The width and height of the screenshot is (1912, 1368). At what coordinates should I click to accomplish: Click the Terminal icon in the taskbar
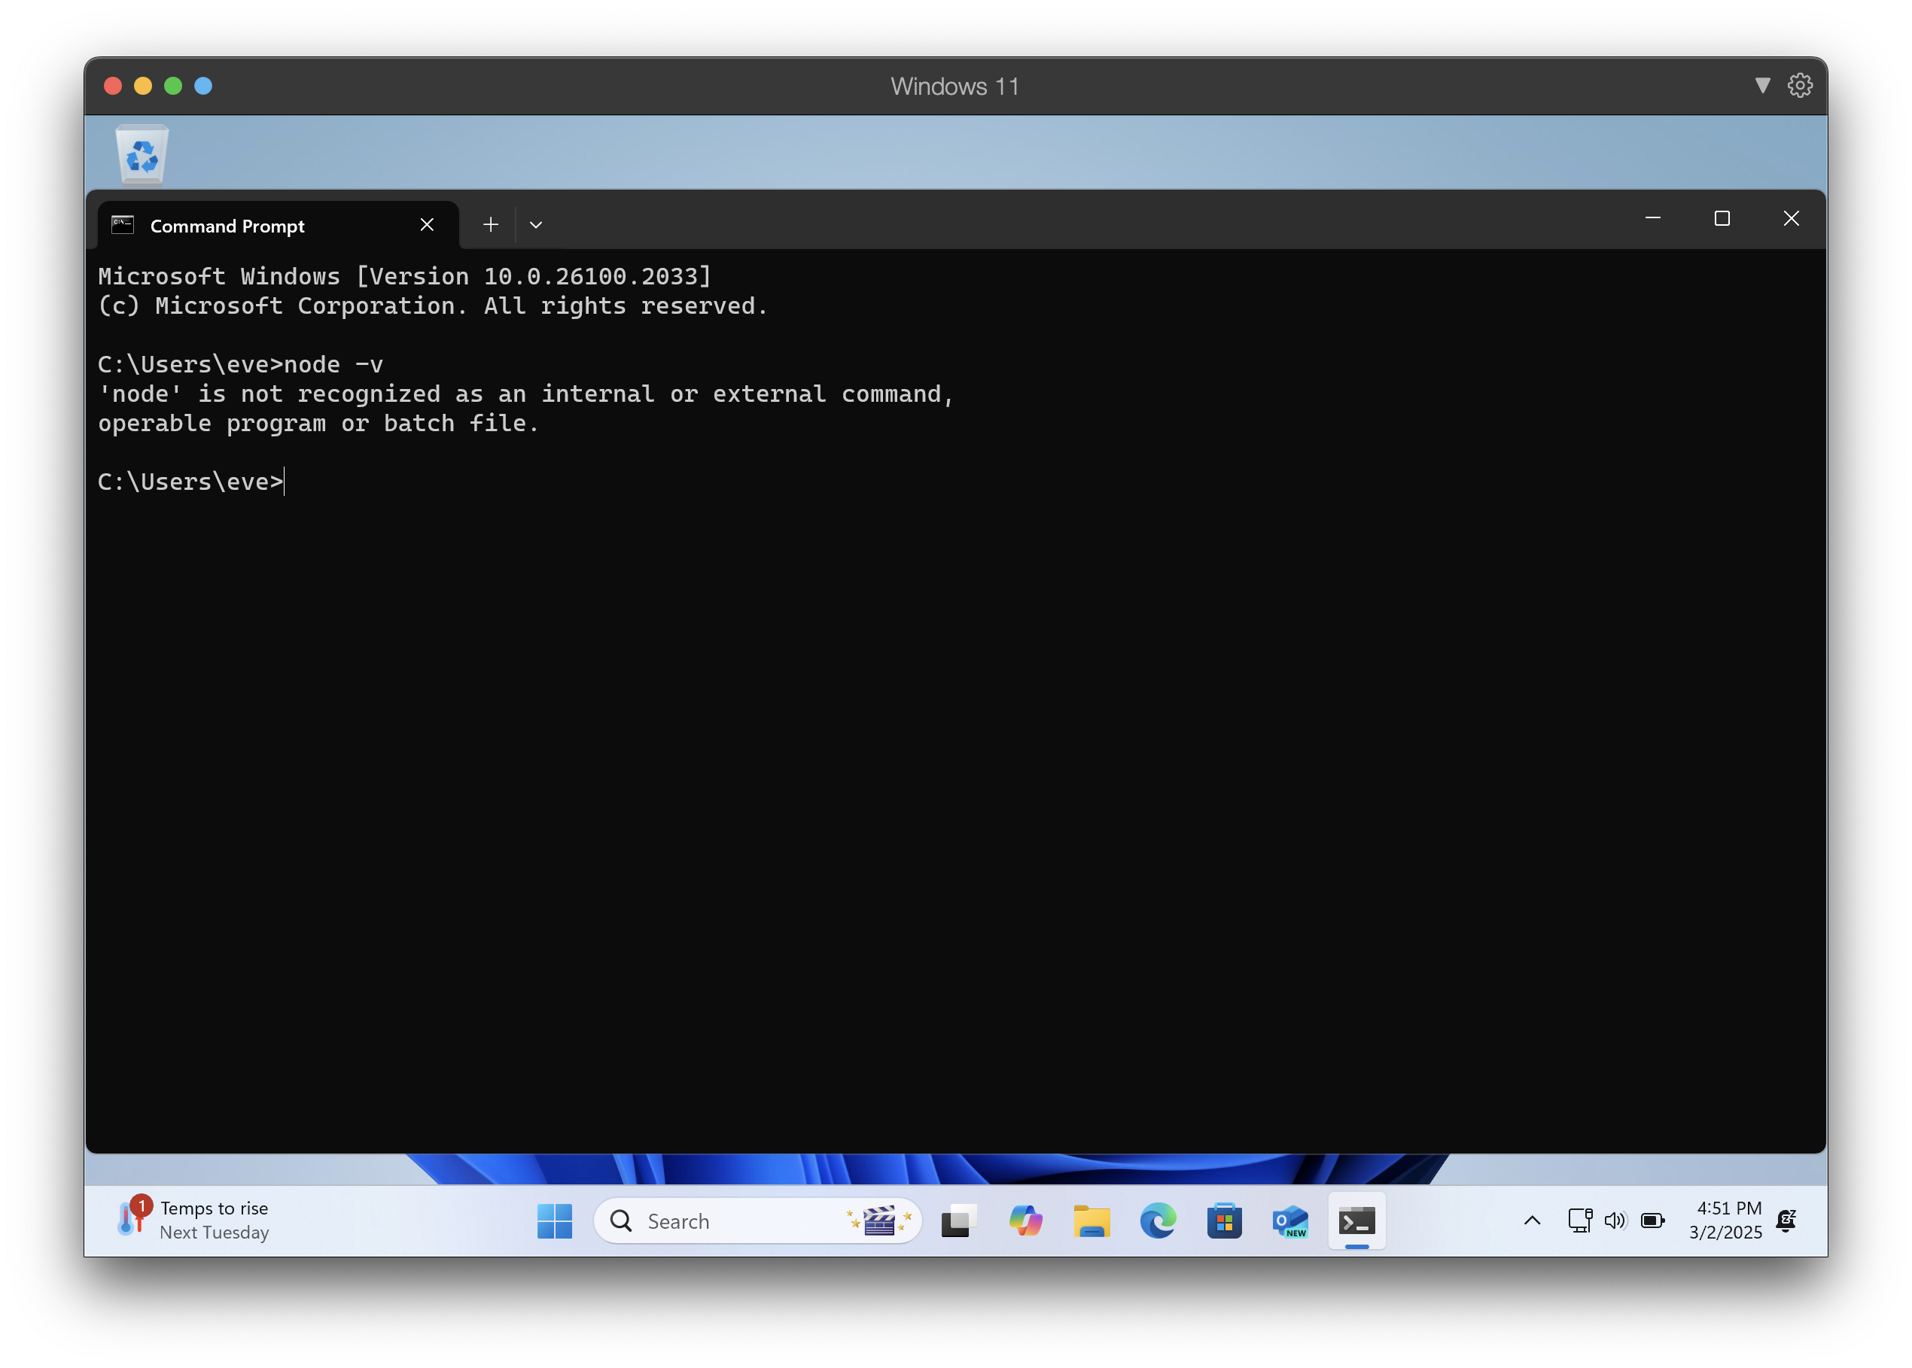1356,1221
